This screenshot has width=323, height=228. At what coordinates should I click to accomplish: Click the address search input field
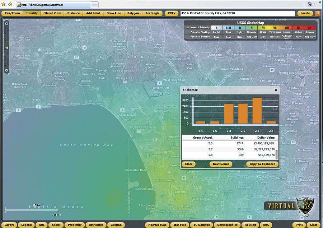pyautogui.click(x=238, y=13)
